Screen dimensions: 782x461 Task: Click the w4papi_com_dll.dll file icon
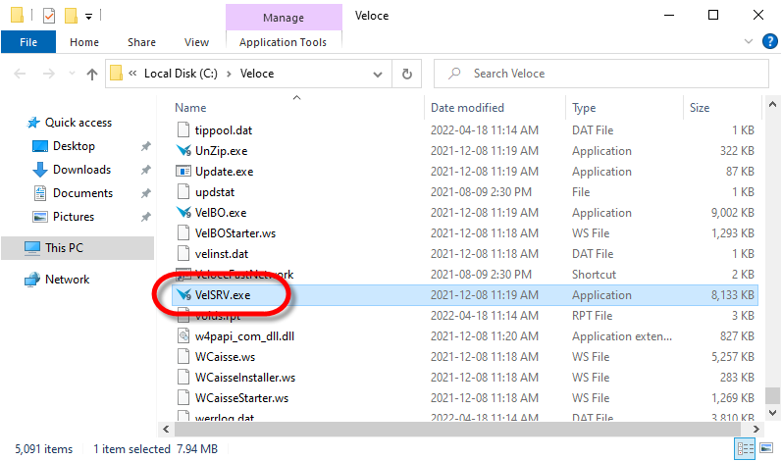(182, 336)
